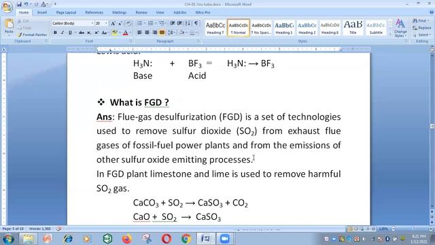Click the Replace button in Editing group

421,28
